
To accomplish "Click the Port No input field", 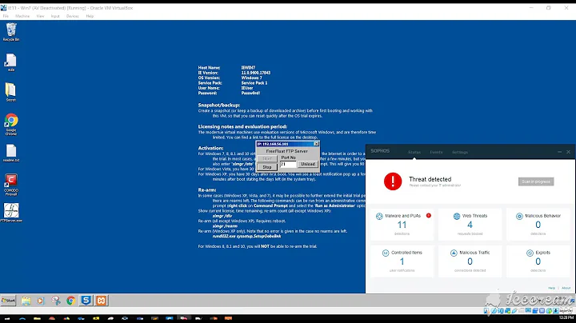I will 288,164.
